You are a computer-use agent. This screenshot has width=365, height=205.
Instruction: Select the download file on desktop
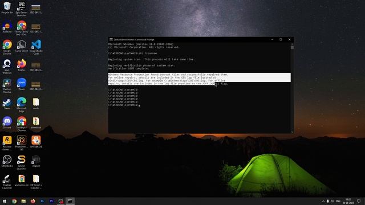click(36, 123)
